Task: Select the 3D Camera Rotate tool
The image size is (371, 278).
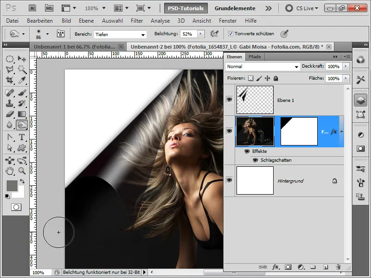Action: 22,160
